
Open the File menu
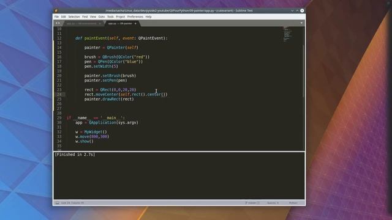(56, 16)
